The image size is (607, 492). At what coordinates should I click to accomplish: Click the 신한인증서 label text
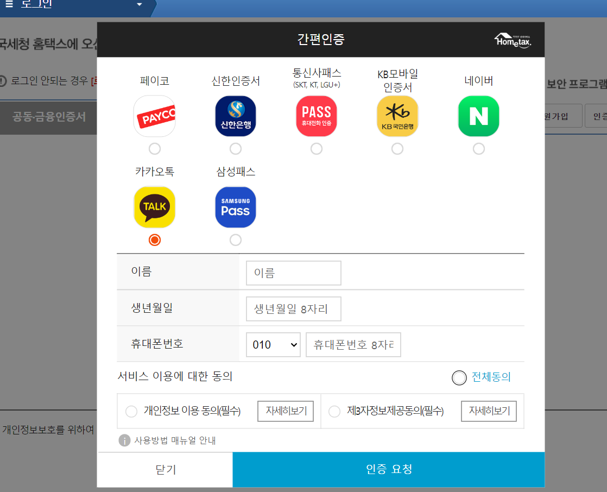236,81
